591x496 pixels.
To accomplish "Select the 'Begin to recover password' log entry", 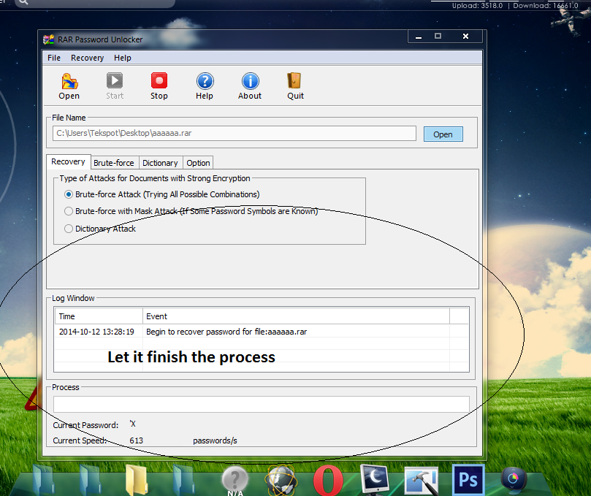I will [226, 332].
